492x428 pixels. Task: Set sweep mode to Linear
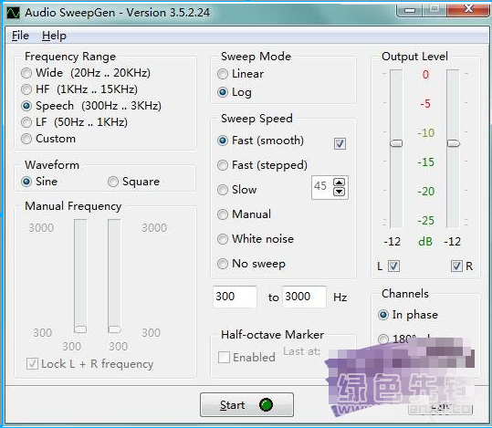click(x=241, y=74)
